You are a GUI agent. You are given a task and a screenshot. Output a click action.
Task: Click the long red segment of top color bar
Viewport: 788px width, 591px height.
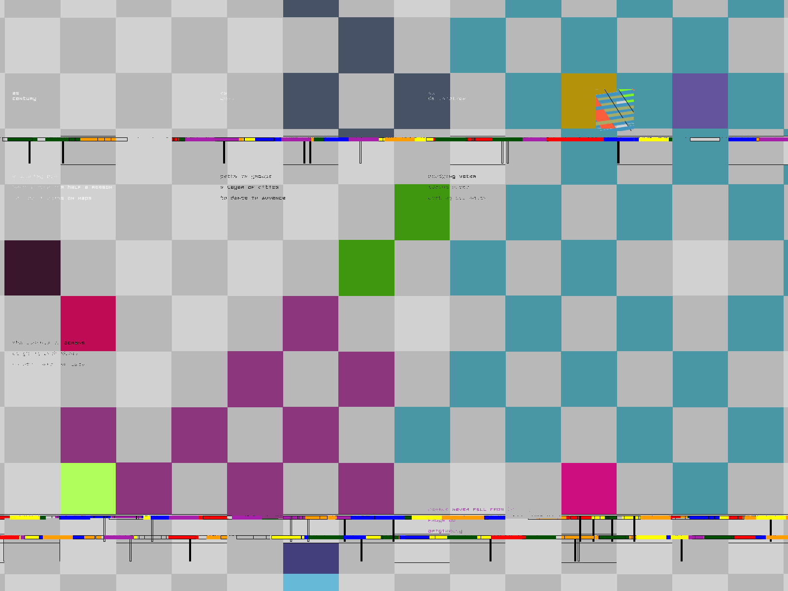575,139
